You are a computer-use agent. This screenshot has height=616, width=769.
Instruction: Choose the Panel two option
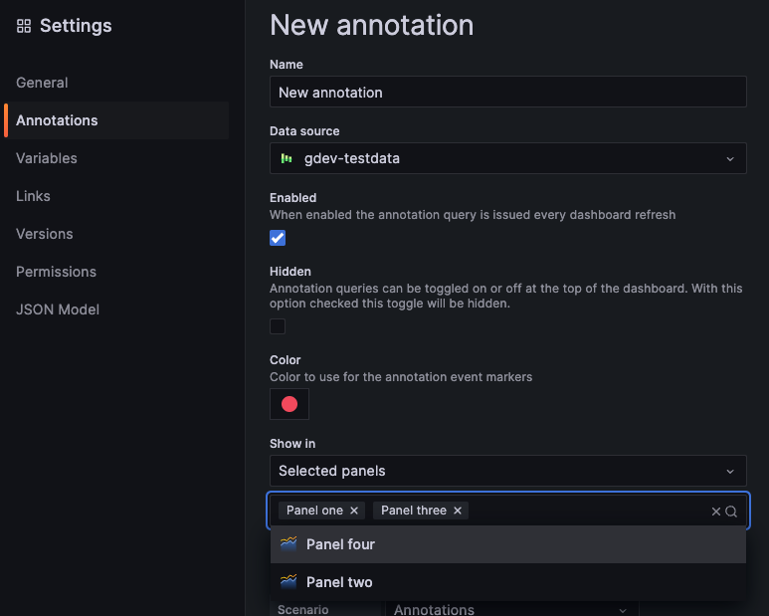click(339, 582)
